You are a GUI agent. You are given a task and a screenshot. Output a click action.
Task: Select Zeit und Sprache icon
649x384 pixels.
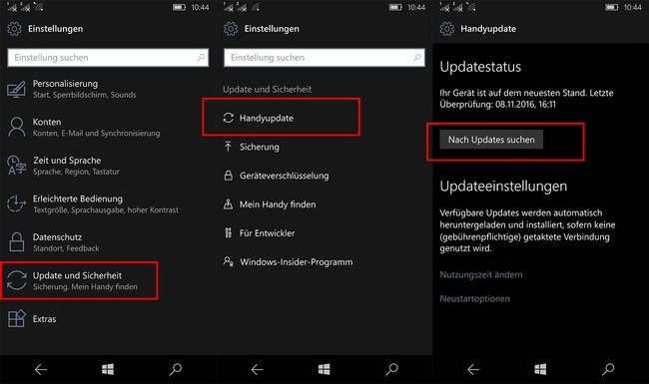pos(16,166)
